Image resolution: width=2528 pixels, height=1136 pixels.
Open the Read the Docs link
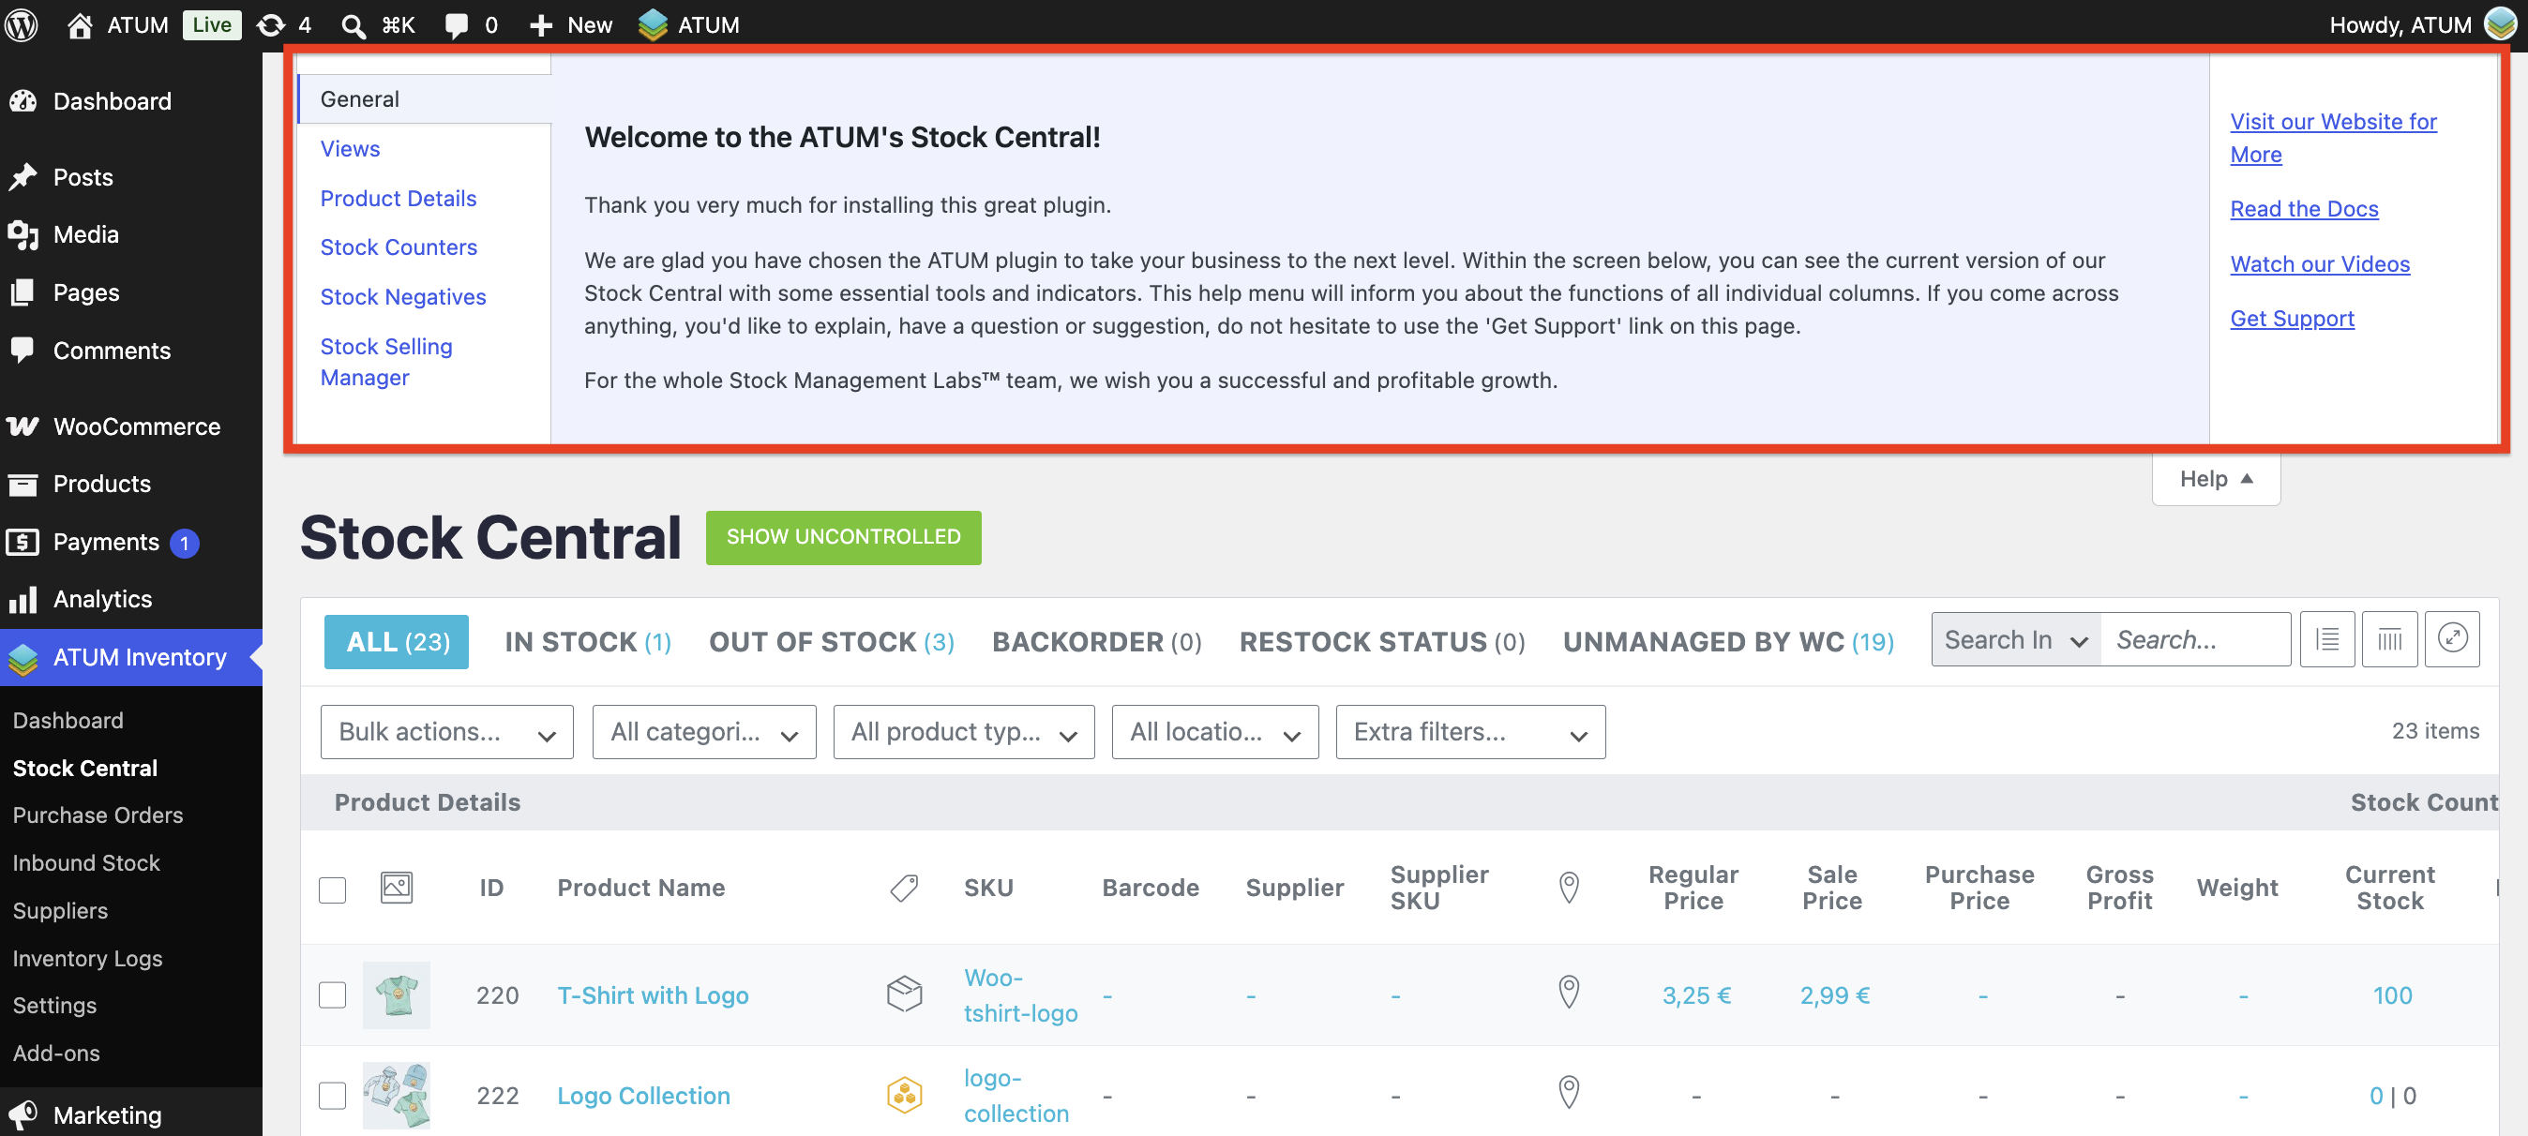[x=2303, y=209]
